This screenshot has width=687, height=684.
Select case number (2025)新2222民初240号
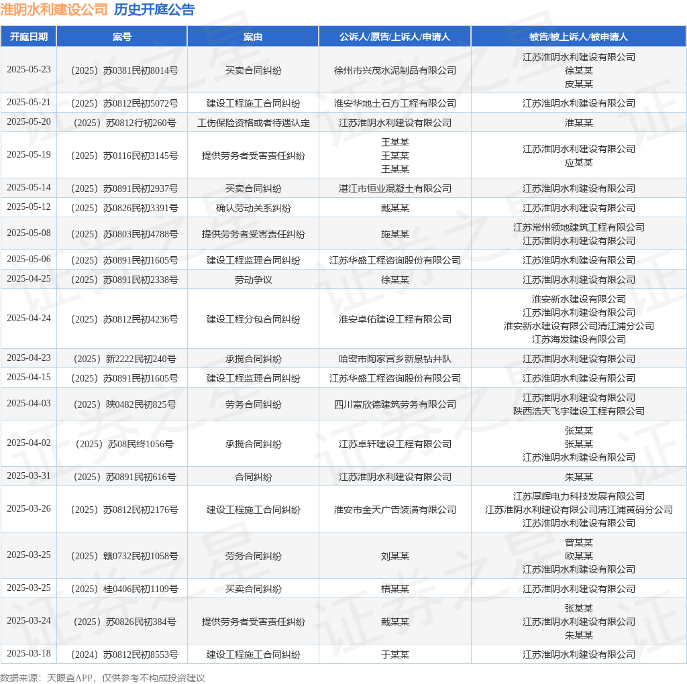pyautogui.click(x=124, y=359)
